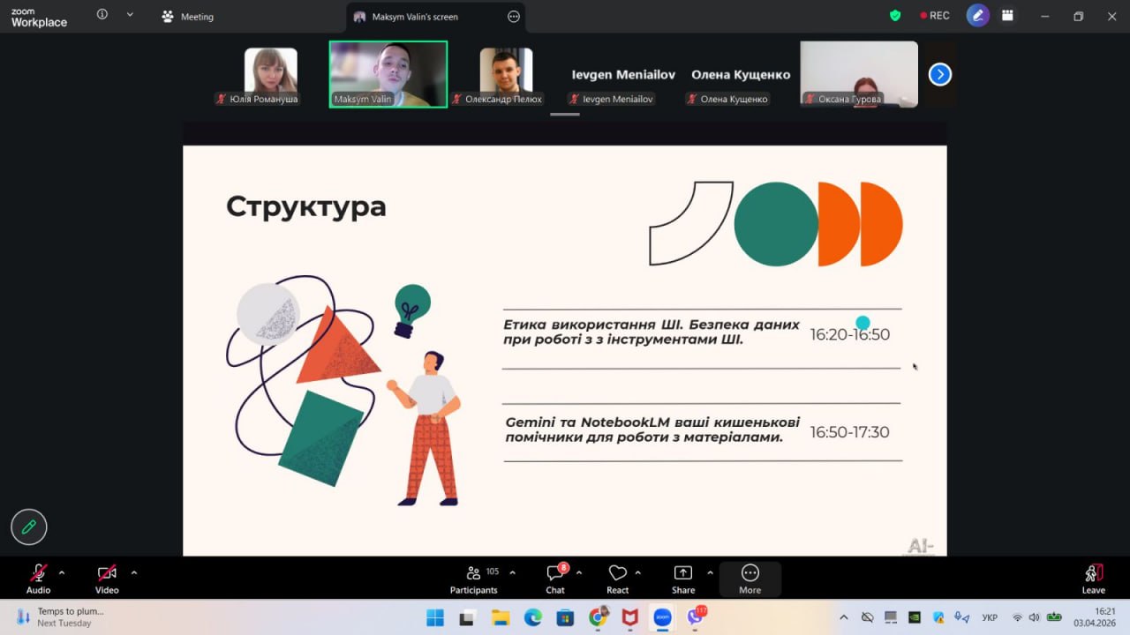Open Maksym Valin's screen options menu

514,17
